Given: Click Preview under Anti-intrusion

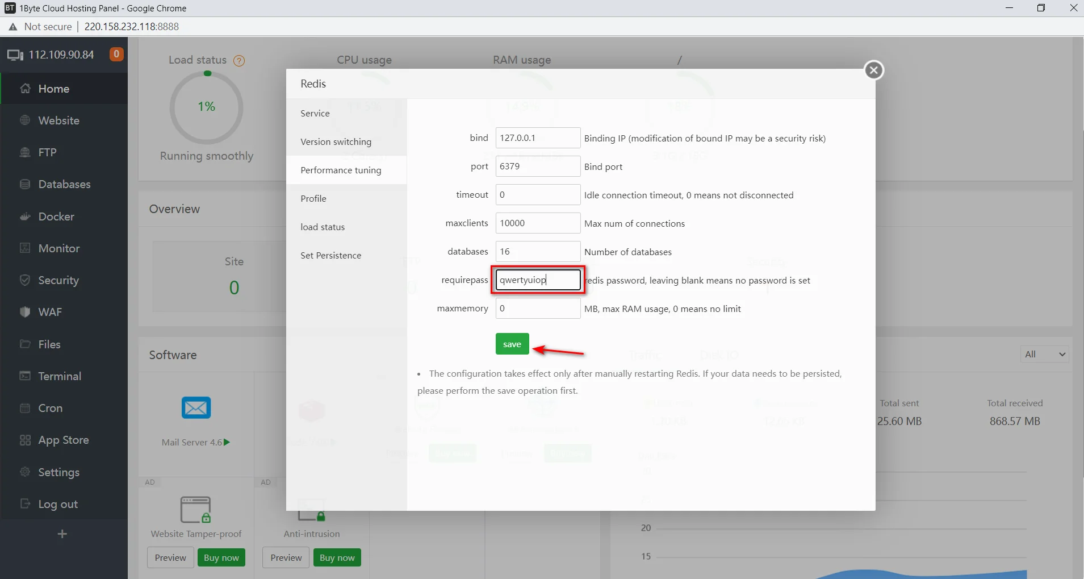Looking at the screenshot, I should pos(286,557).
